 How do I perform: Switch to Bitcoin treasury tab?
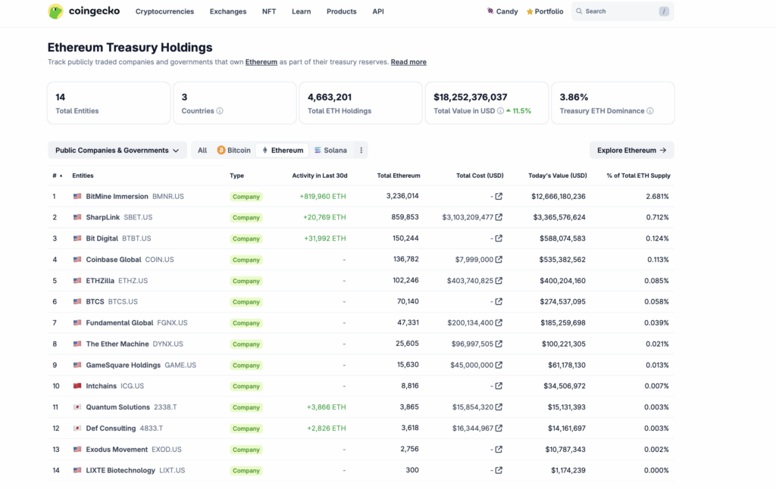point(234,151)
